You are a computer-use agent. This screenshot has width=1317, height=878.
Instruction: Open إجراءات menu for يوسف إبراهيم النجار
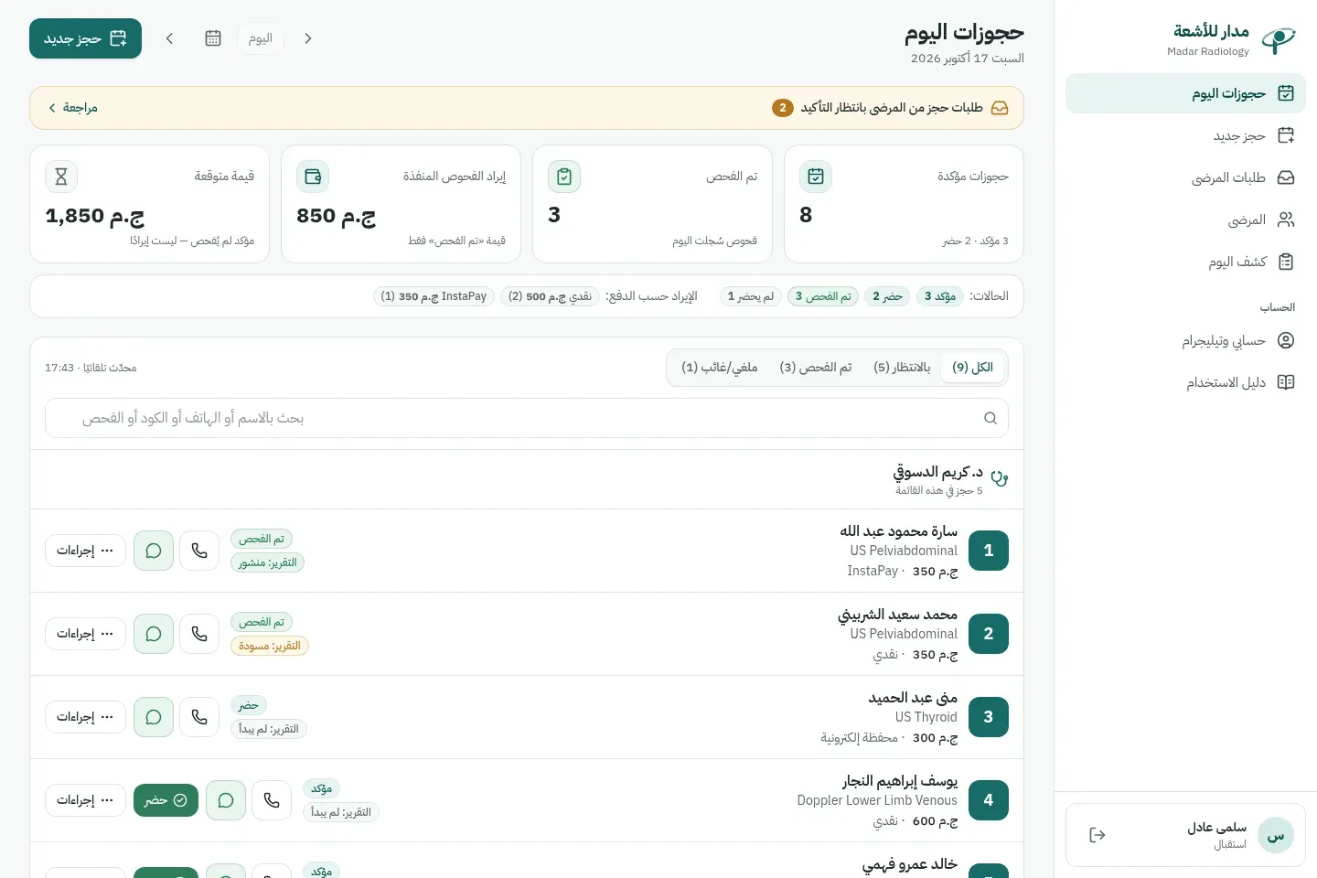85,800
